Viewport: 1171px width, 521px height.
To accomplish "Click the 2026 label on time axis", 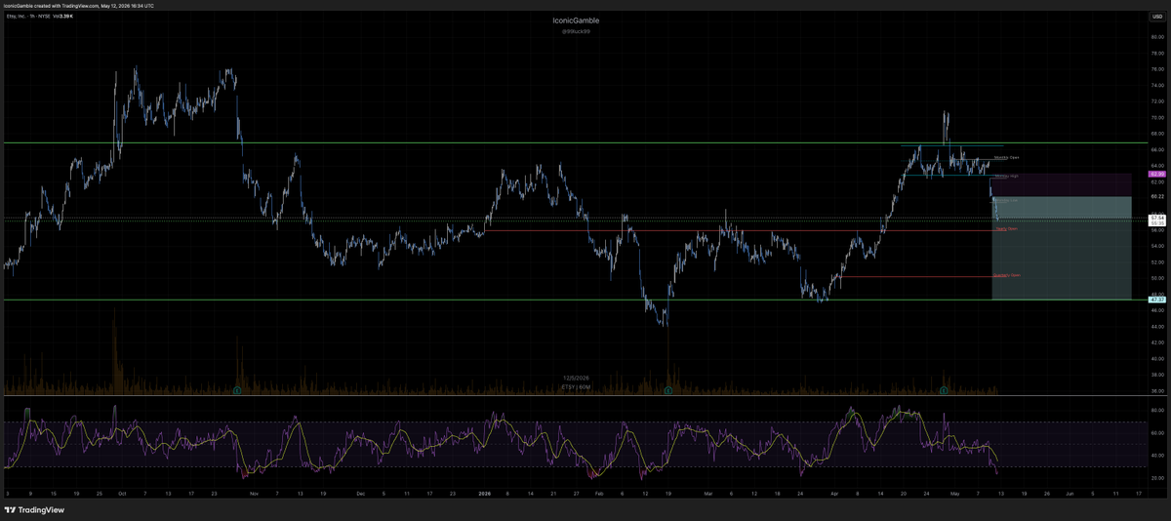I will tap(484, 494).
